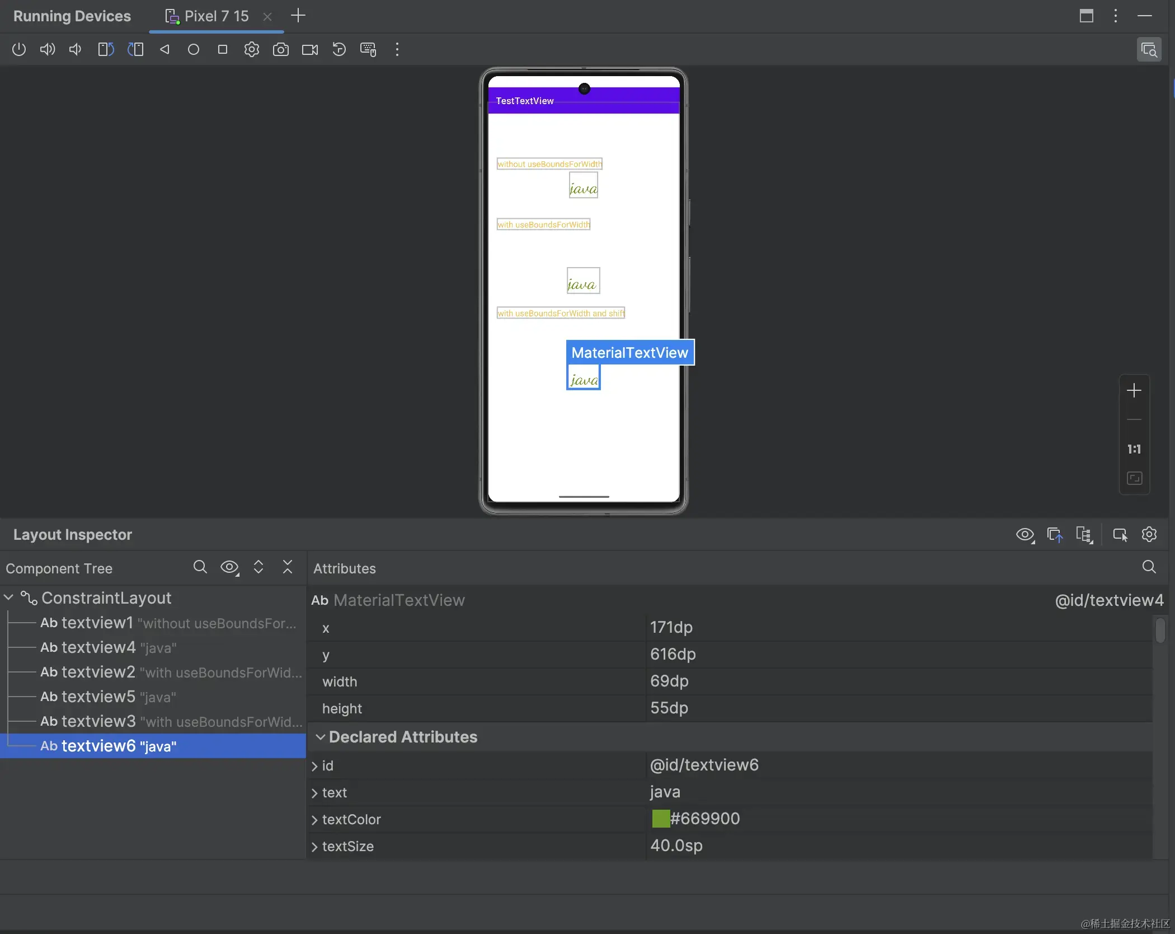Image resolution: width=1175 pixels, height=934 pixels.
Task: Toggle view options eye in Layout Inspector toolbar
Action: [1024, 535]
